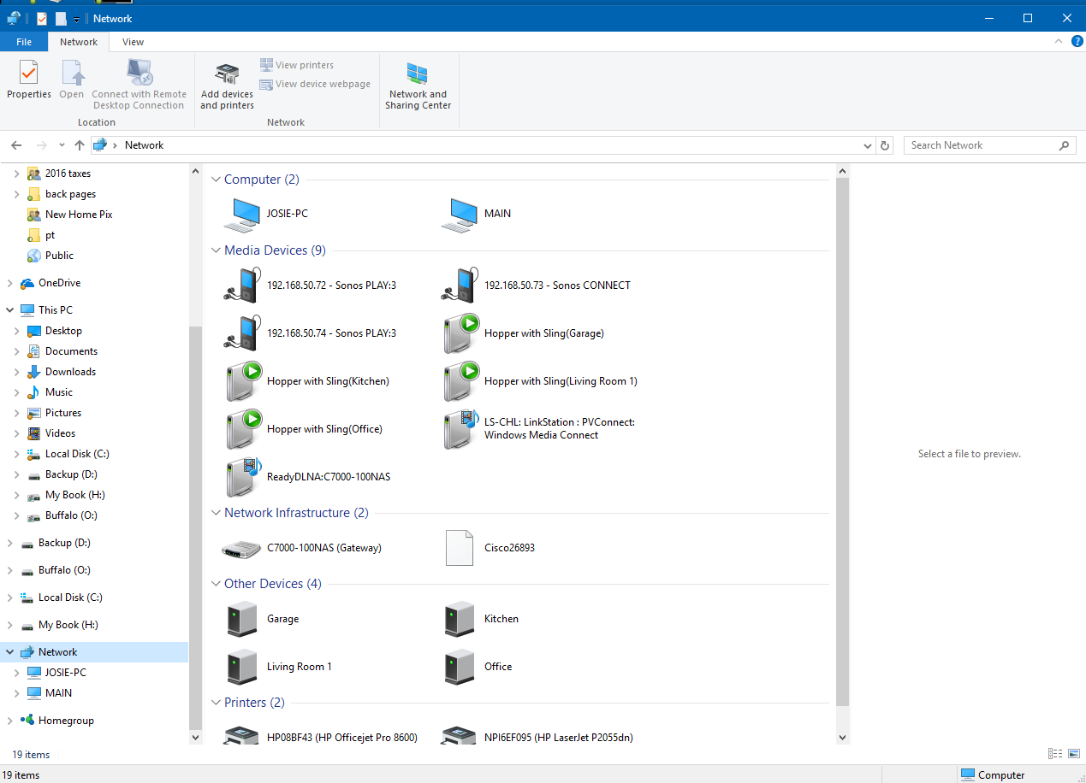This screenshot has height=783, width=1086.
Task: Select 192.168.50.73 Sonos CONNECT device
Action: click(x=537, y=286)
